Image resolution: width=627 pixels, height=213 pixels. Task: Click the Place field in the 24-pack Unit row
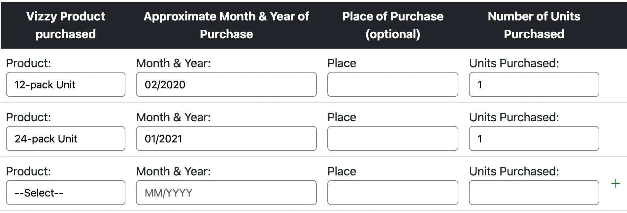coord(392,138)
